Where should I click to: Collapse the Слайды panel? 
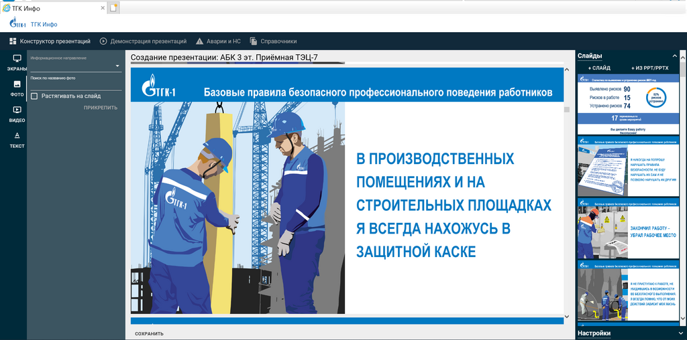tap(674, 56)
